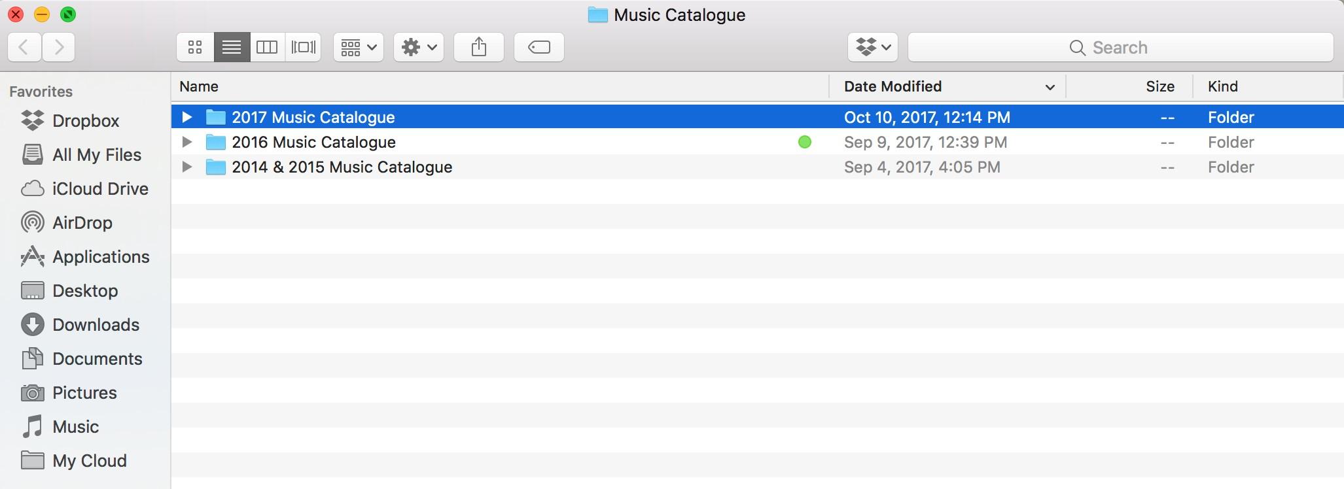
Task: Sort by the Kind column header
Action: 1222,86
